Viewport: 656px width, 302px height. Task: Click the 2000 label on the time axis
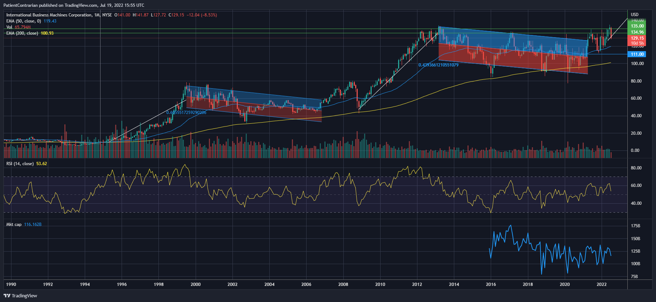click(x=196, y=284)
